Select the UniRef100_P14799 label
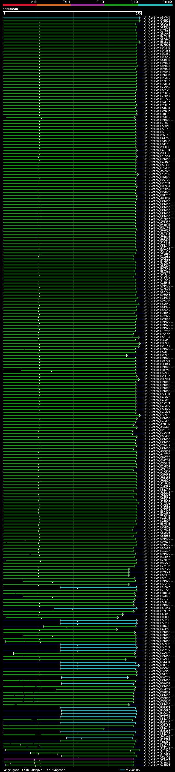Viewport: 175px width, 772px height. point(157,756)
